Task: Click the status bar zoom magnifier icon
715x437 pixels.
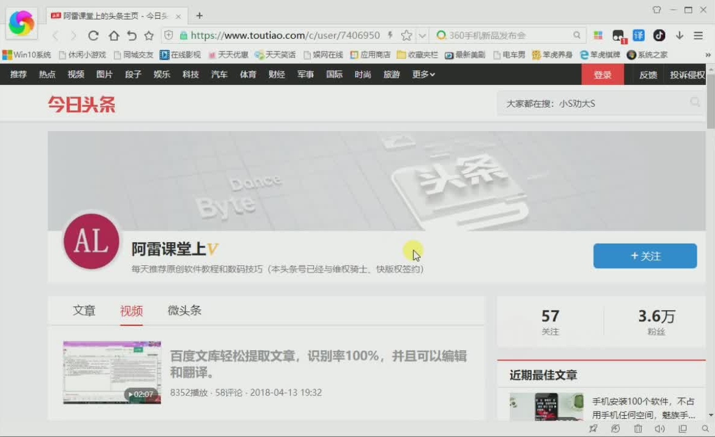Action: 705,429
